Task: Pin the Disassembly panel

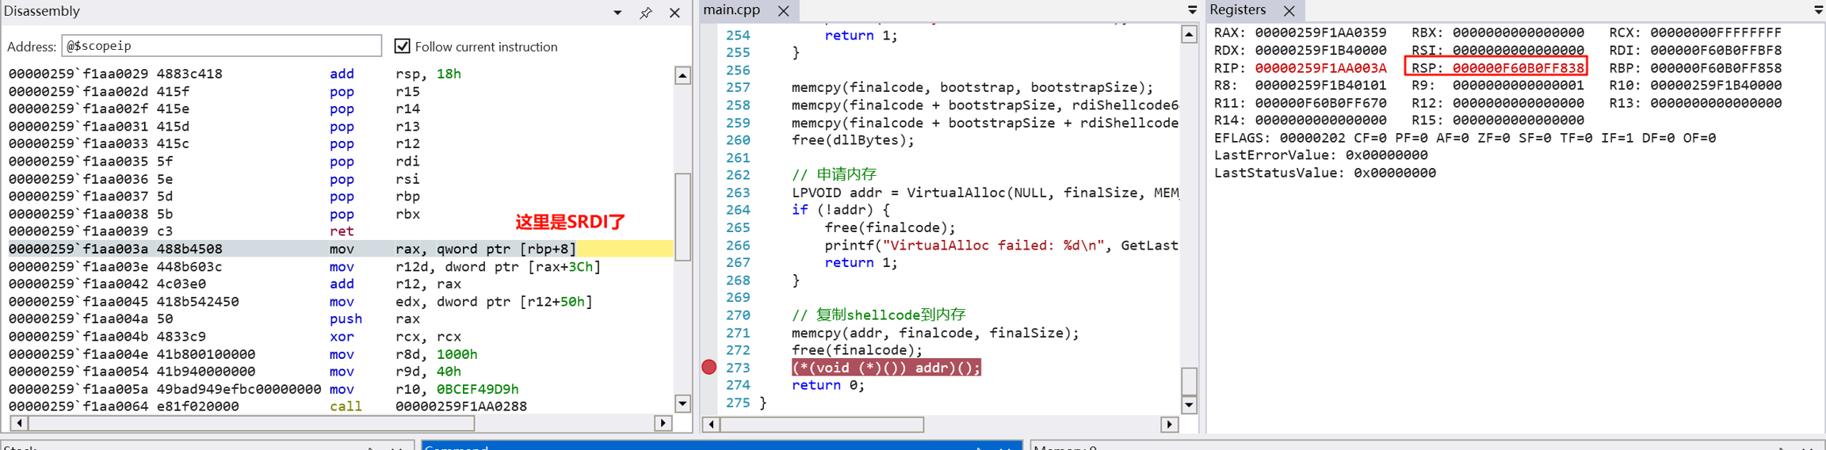Action: click(x=646, y=13)
